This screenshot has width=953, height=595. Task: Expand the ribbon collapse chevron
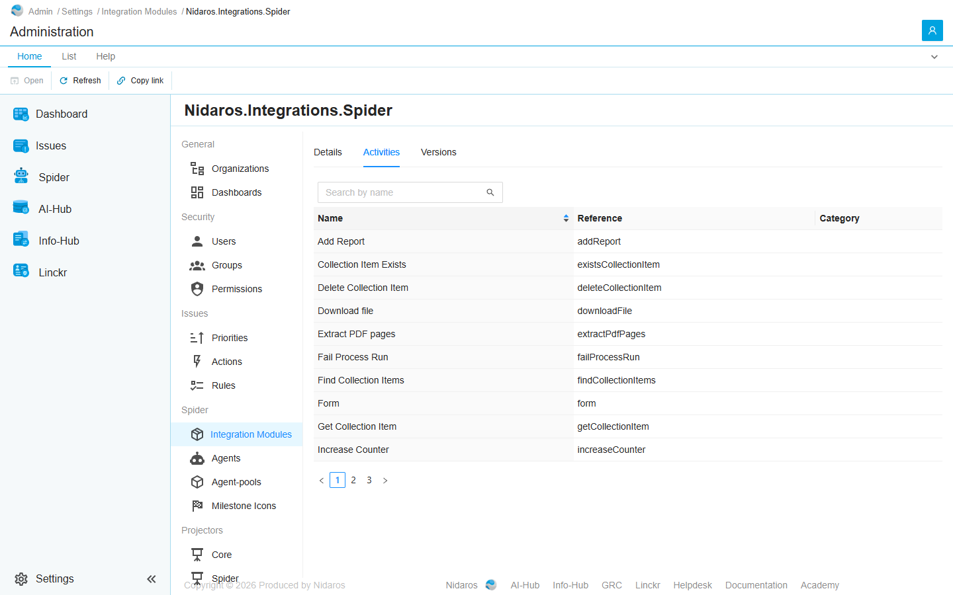coord(934,57)
